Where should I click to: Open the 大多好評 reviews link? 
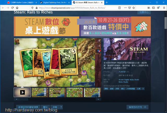pos(122,72)
